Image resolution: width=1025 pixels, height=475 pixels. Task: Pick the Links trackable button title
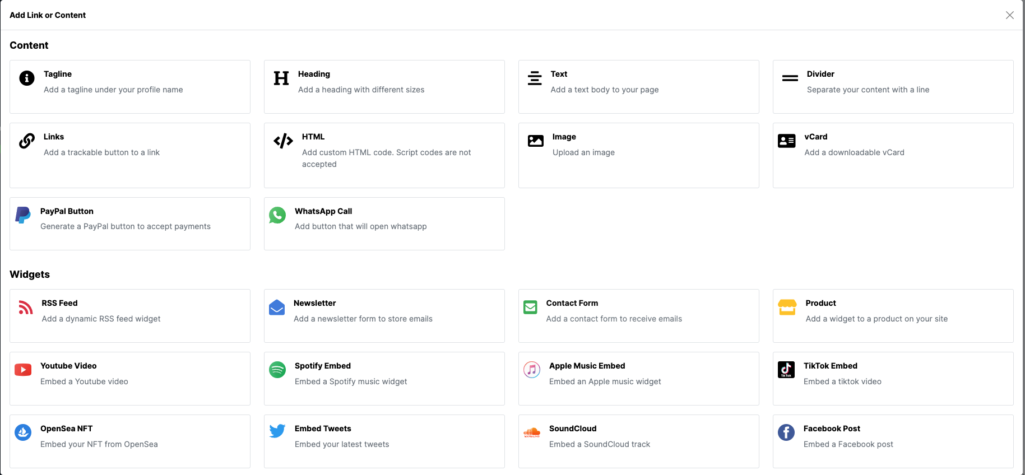pyautogui.click(x=54, y=137)
